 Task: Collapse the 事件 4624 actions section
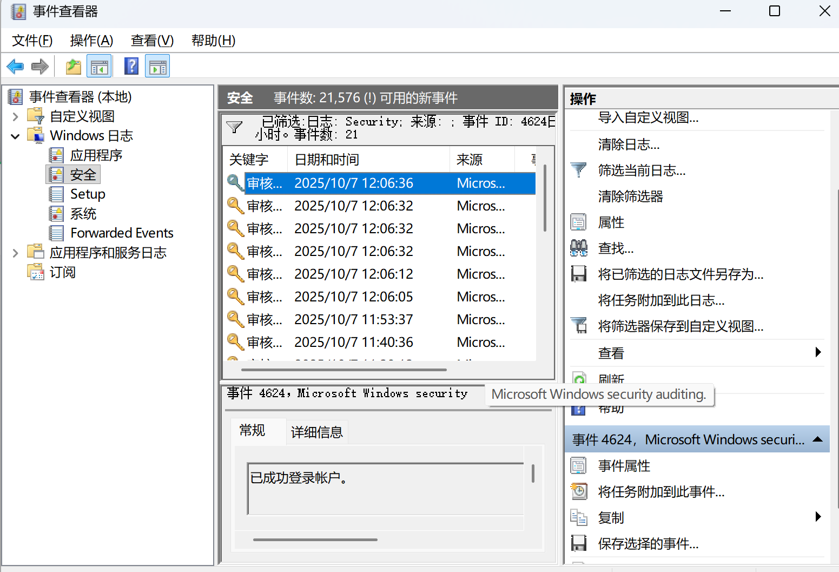click(817, 439)
